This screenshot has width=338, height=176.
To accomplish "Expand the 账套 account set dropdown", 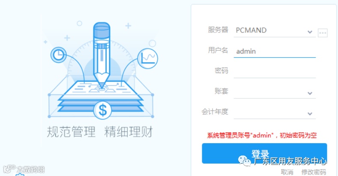I will tap(310, 93).
